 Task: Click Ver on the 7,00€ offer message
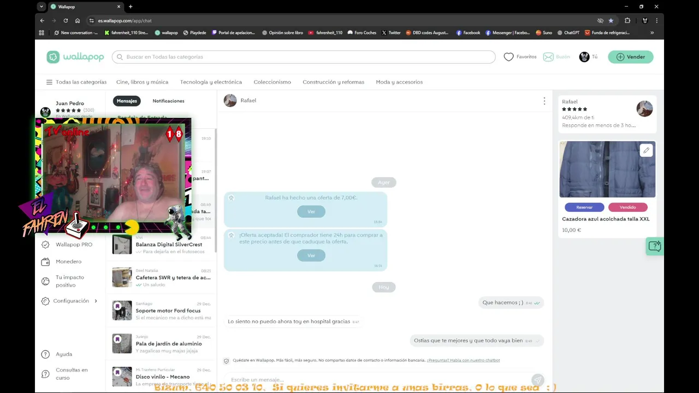311,212
